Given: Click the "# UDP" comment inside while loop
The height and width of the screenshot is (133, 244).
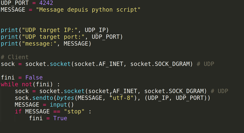Looking at the screenshot, I should [219, 91].
